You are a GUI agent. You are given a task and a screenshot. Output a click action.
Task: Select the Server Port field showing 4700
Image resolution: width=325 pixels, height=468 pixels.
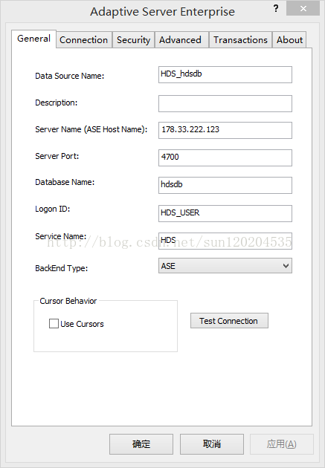coord(225,157)
